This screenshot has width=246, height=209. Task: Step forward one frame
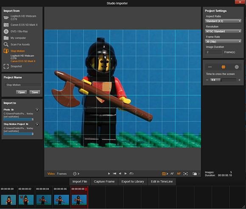(126, 173)
